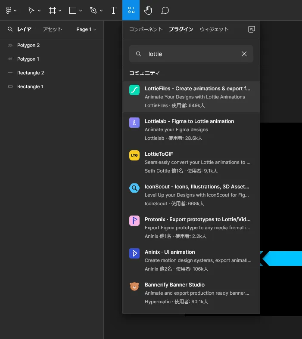
Task: Select the Pen tool
Action: (93, 10)
